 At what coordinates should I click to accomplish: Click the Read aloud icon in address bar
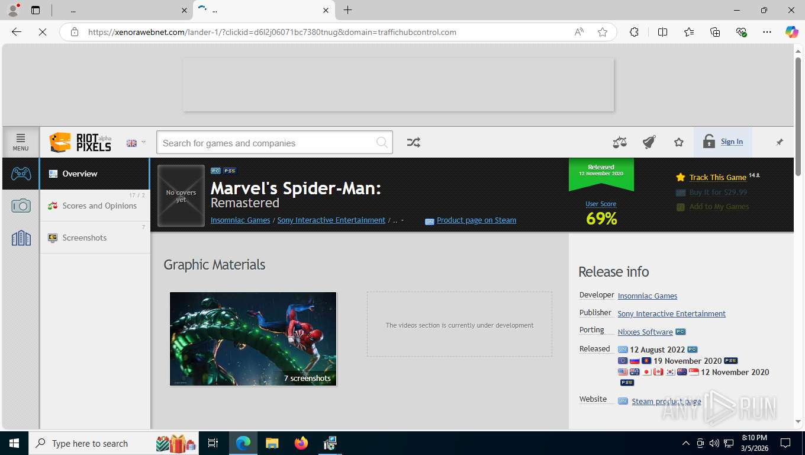(x=579, y=32)
